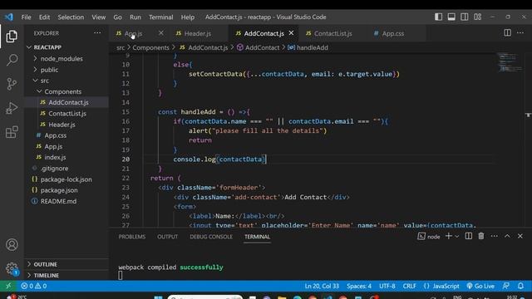Viewport: 532px width, 299px height.
Task: Show errors and warnings count
Action: 33,286
